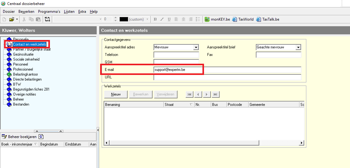
Task: Select Sociale zekerheid in the tree
Action: coord(26,59)
